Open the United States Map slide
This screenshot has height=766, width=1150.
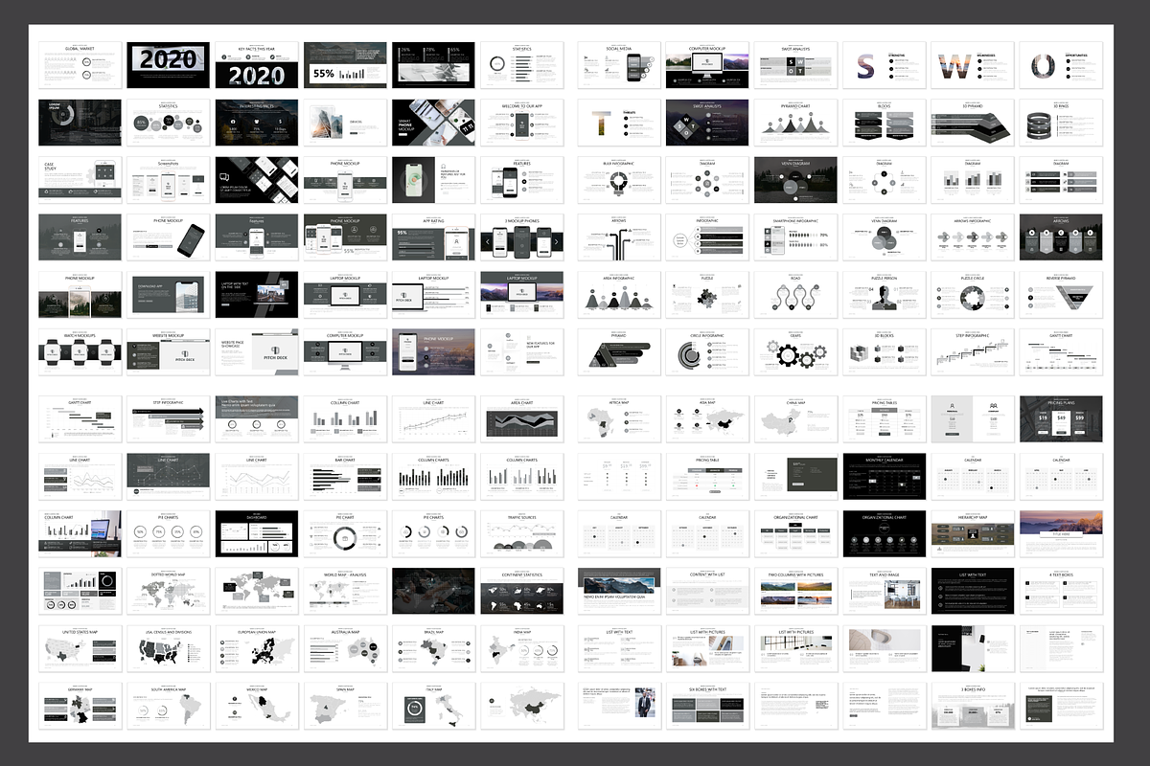[80, 648]
